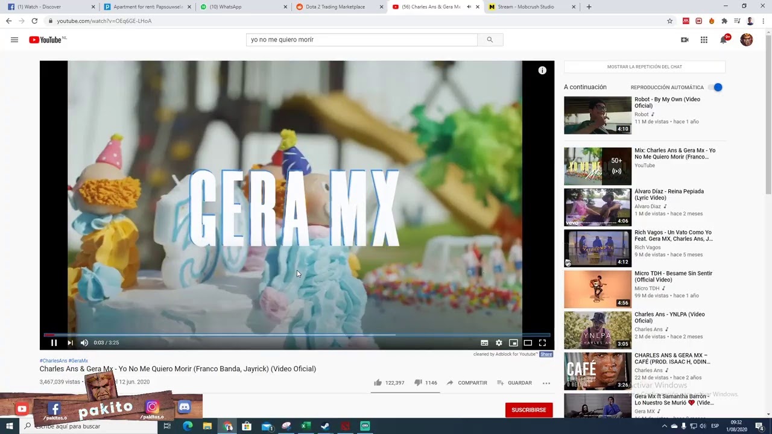The width and height of the screenshot is (772, 434).
Task: Open File Explorer from taskbar
Action: pos(207,426)
